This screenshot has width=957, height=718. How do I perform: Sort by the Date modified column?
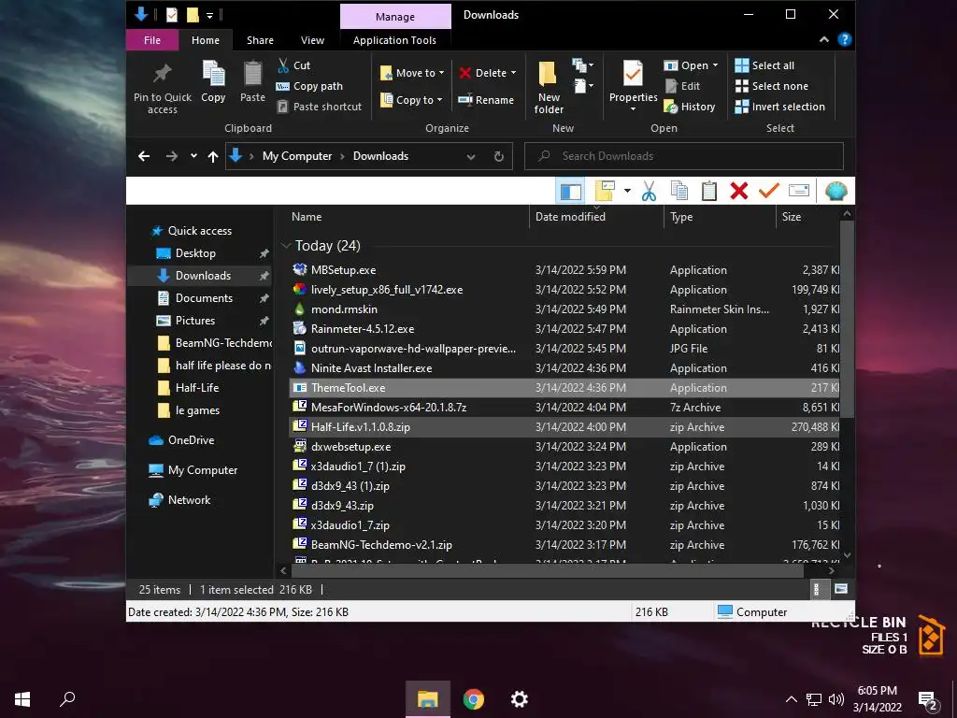click(595, 217)
